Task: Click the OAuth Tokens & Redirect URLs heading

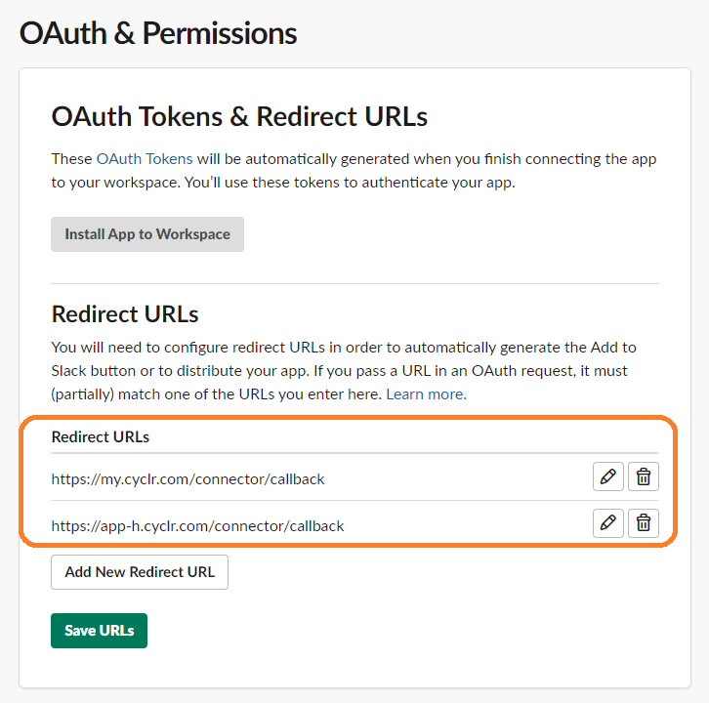Action: (239, 116)
